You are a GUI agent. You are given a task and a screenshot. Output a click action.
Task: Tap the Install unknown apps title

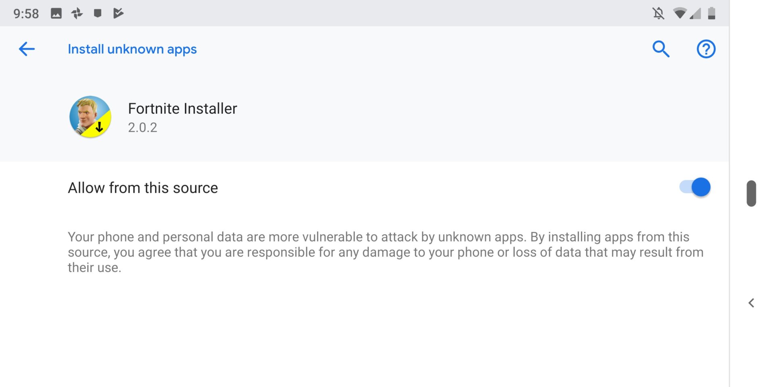tap(132, 49)
